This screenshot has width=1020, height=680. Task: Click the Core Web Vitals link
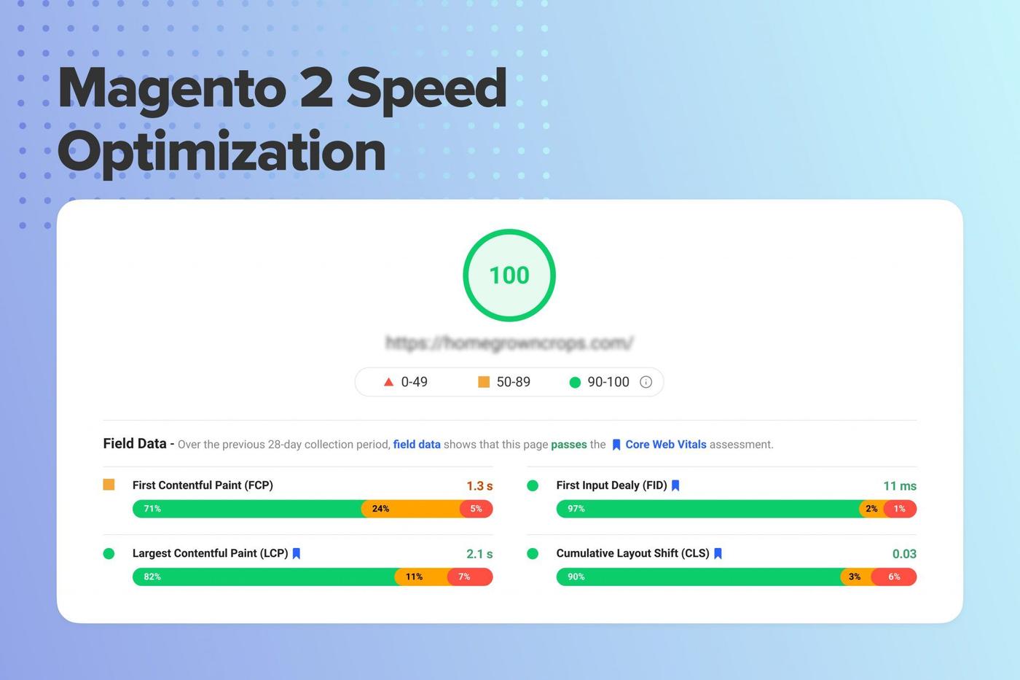click(x=666, y=444)
